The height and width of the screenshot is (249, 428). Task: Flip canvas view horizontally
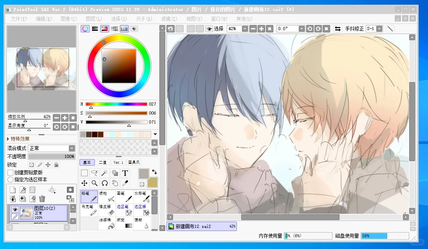coord(338,29)
